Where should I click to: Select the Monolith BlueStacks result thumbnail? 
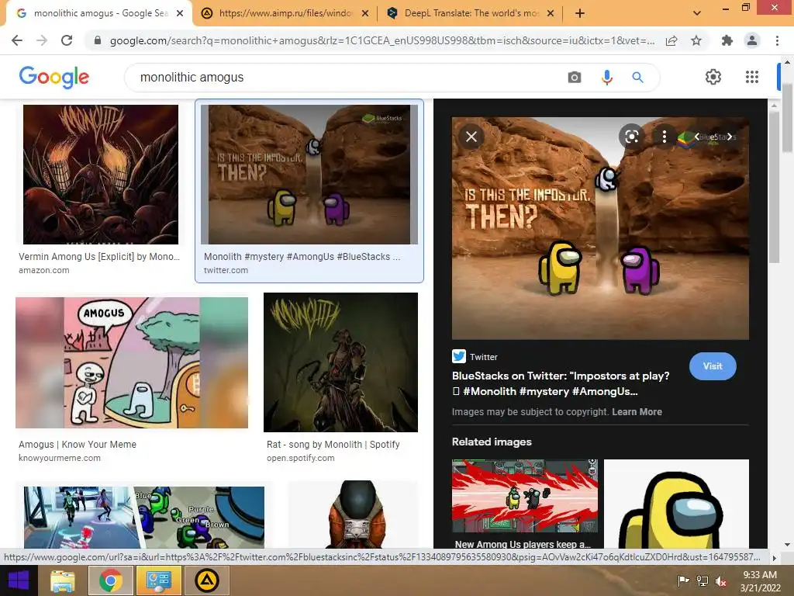click(309, 175)
